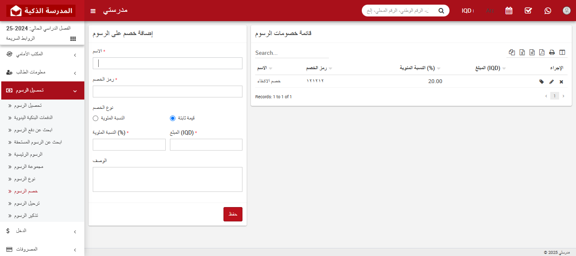Click the search field above the discounts table
576x256 pixels.
pyautogui.click(x=291, y=53)
